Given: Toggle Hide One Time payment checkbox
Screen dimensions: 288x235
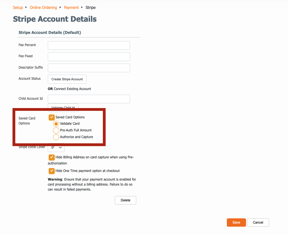Looking at the screenshot, I should coord(52,171).
